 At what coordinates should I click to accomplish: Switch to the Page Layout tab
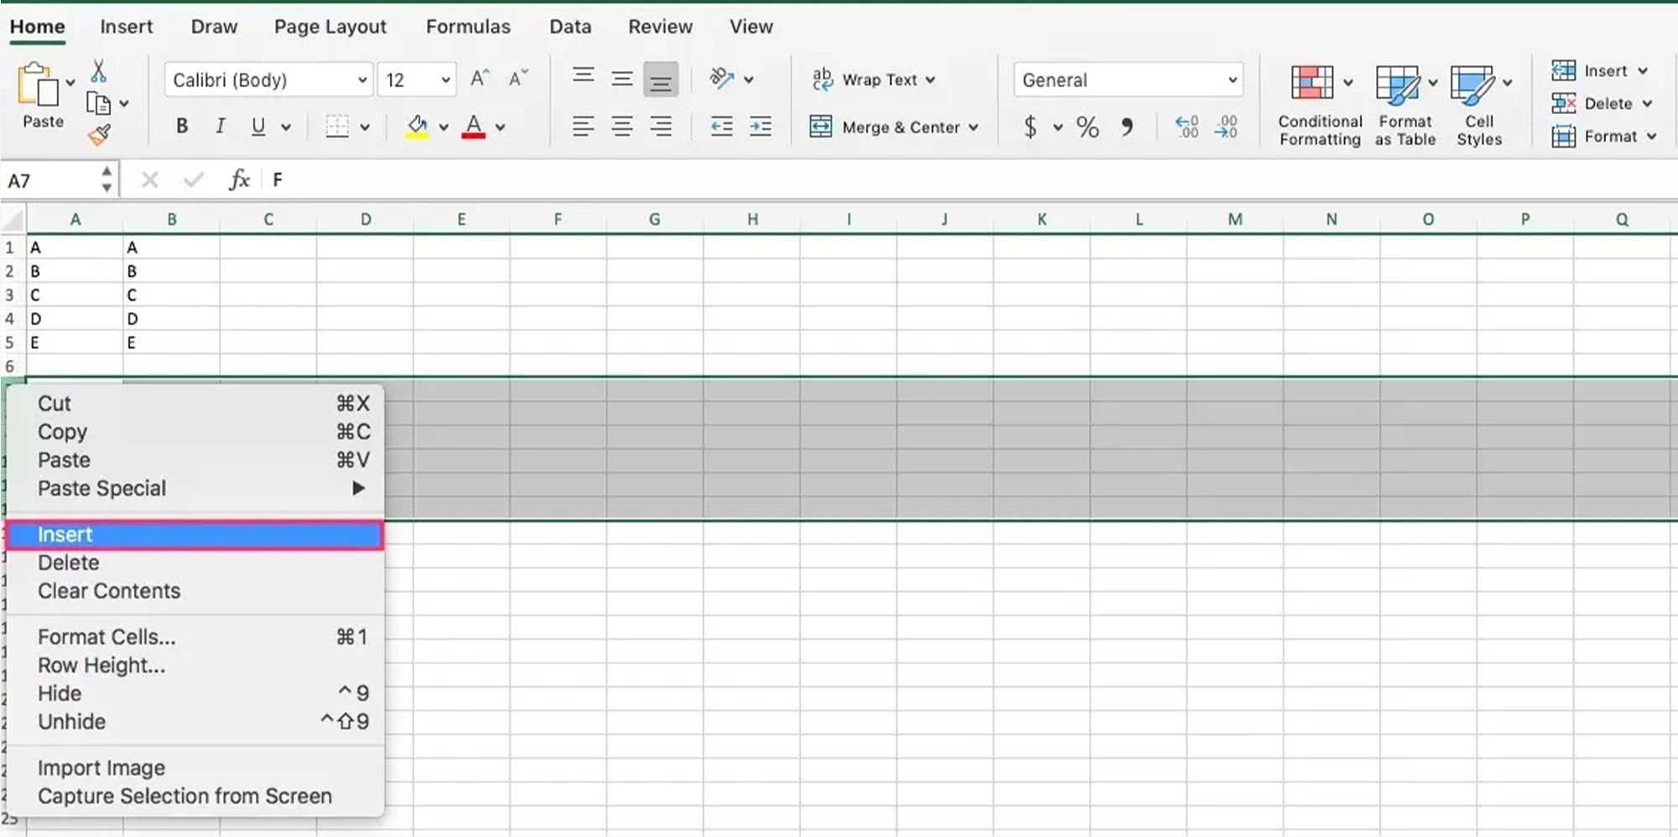330,27
